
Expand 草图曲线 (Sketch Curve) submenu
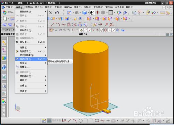[31, 76]
